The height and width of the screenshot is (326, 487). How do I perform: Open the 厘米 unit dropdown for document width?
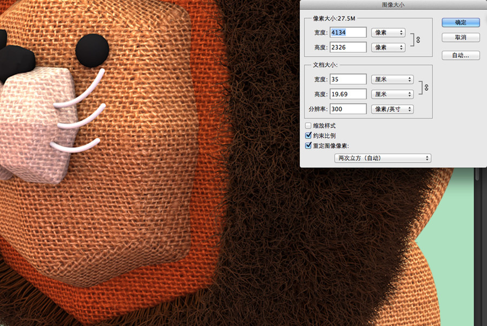click(x=392, y=79)
